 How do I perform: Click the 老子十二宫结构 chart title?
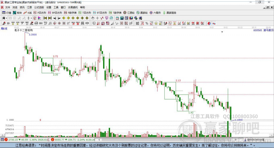point(24,30)
